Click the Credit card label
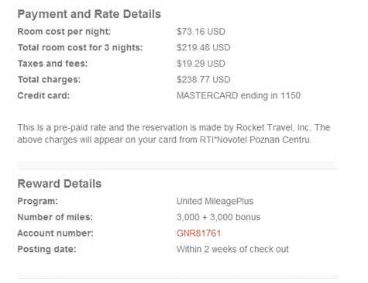This screenshot has height=283, width=368. [43, 95]
